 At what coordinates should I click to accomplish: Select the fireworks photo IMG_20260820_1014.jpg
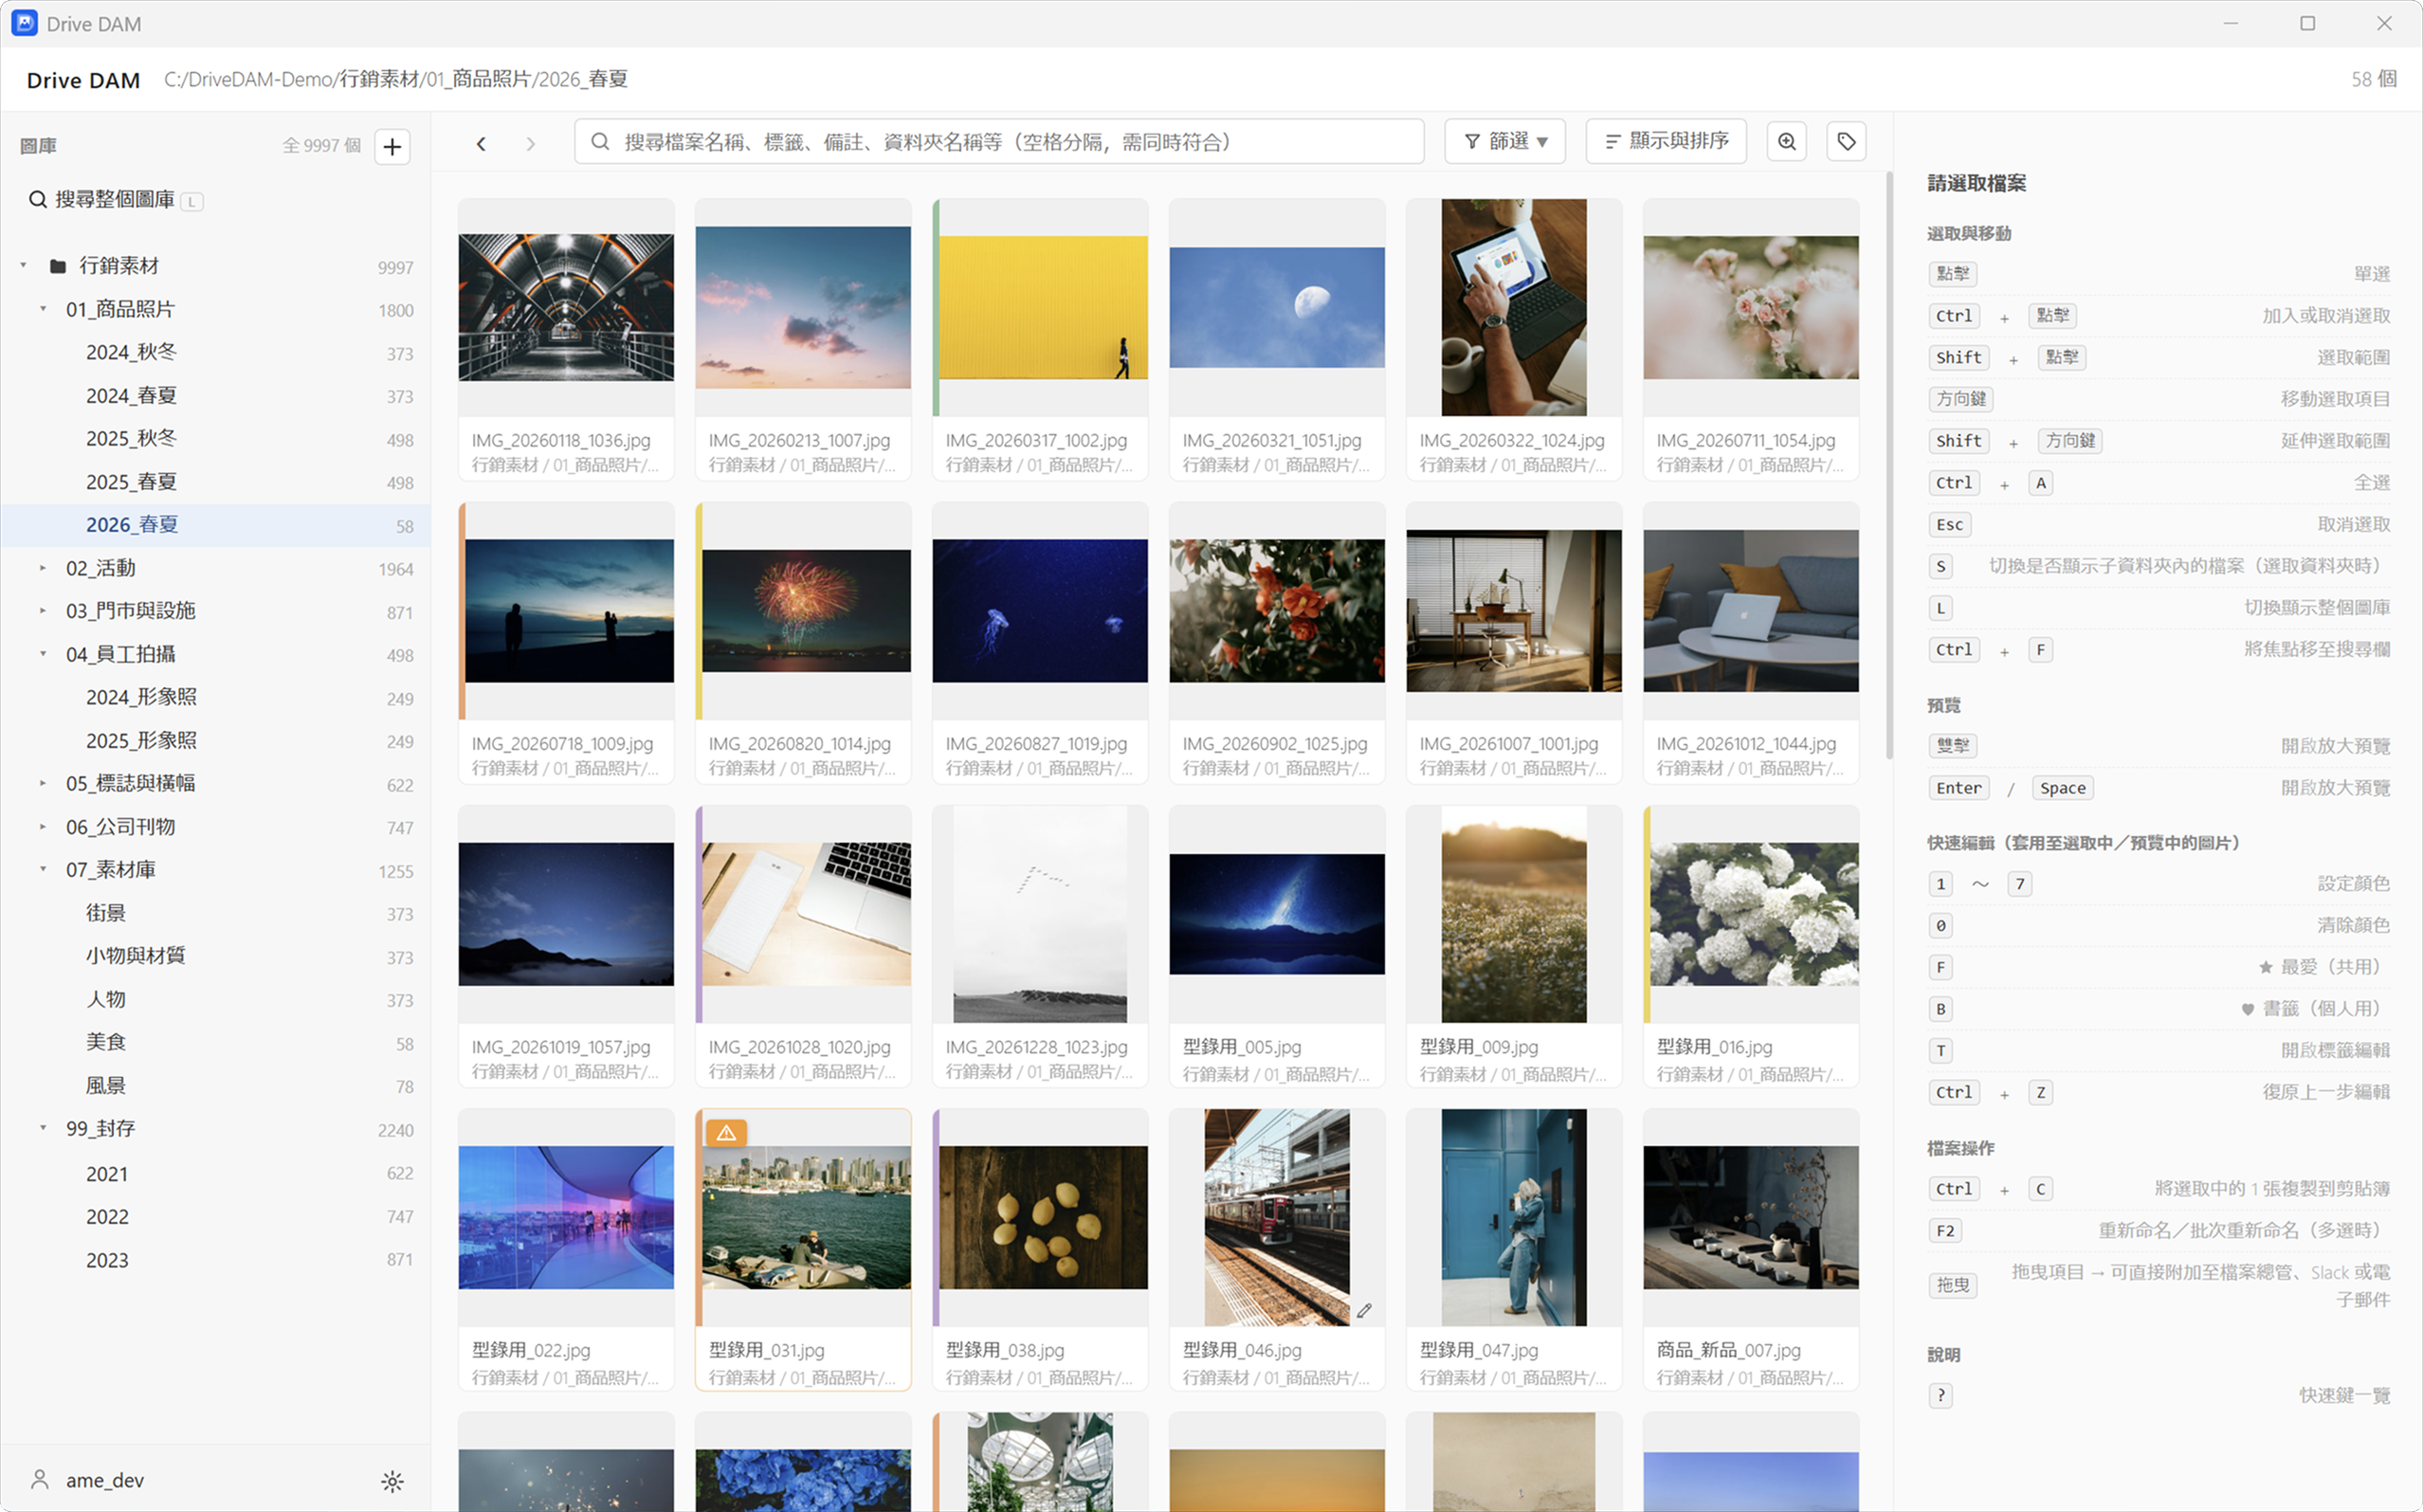805,611
